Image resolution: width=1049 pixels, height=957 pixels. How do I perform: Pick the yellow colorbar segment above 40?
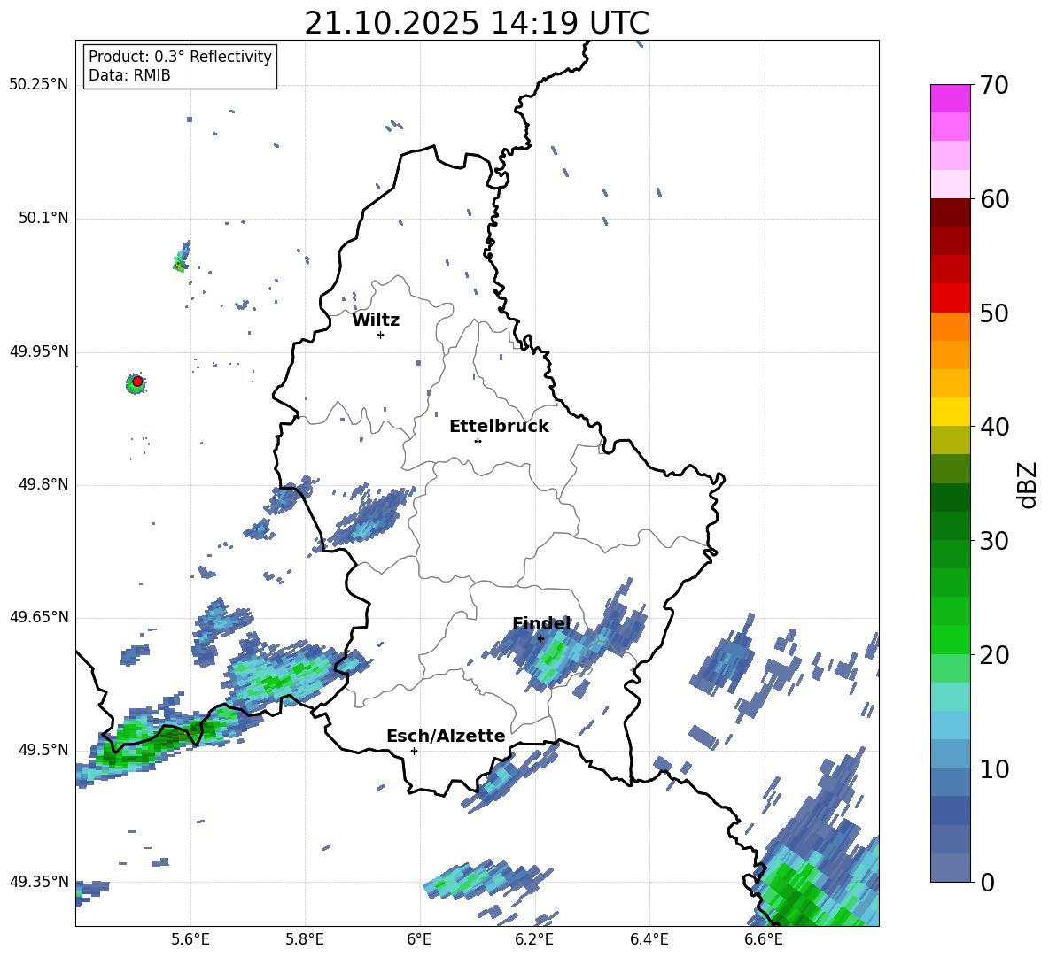(950, 412)
